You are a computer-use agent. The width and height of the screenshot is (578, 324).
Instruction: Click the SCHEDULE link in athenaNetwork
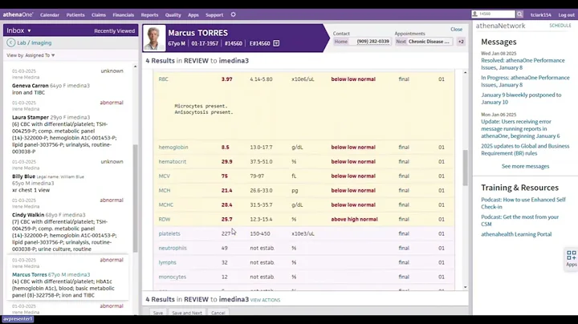[560, 26]
